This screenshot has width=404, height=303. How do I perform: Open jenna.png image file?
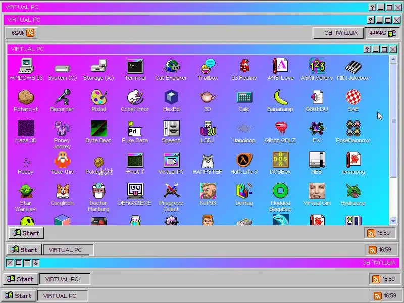click(353, 160)
